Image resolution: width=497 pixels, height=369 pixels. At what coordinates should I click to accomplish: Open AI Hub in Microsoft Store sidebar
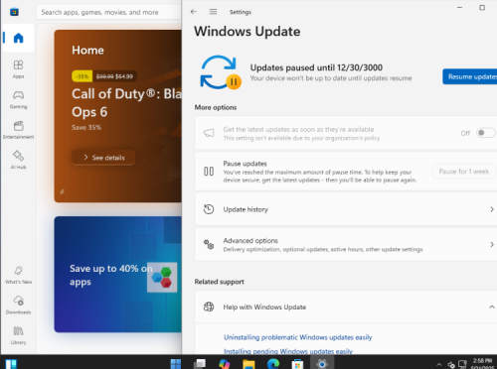tap(18, 160)
